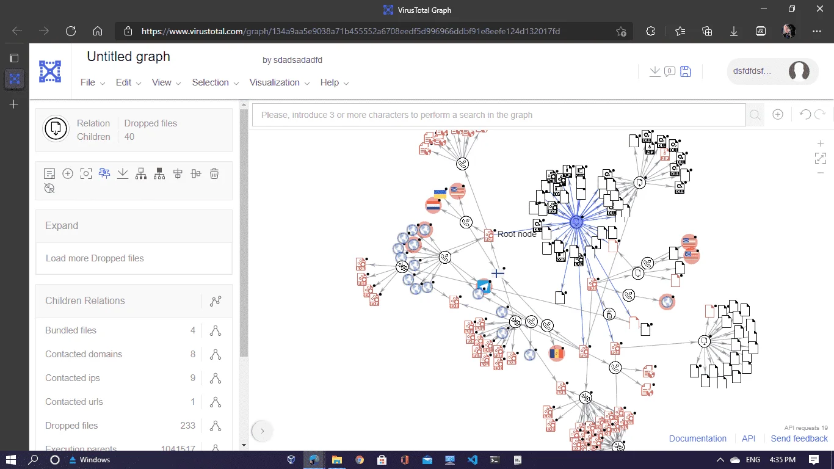
Task: Open the Selection menu
Action: (x=216, y=82)
